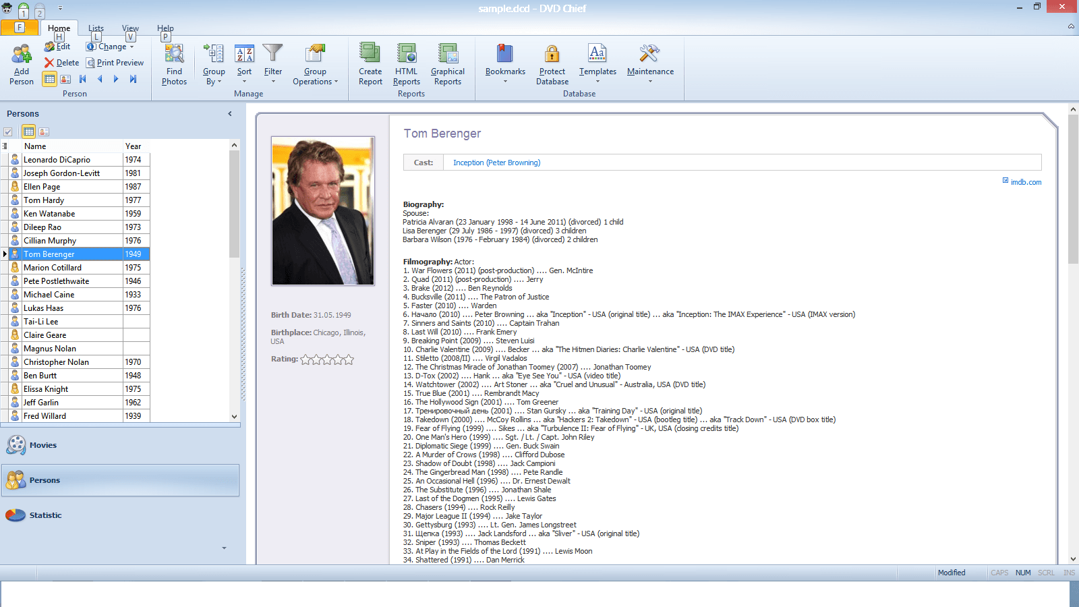
Task: Open the Filter dropdown
Action: (x=273, y=65)
